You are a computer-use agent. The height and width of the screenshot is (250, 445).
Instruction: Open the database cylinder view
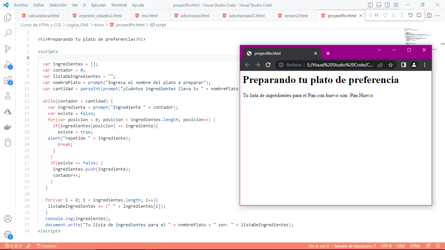tap(8, 143)
